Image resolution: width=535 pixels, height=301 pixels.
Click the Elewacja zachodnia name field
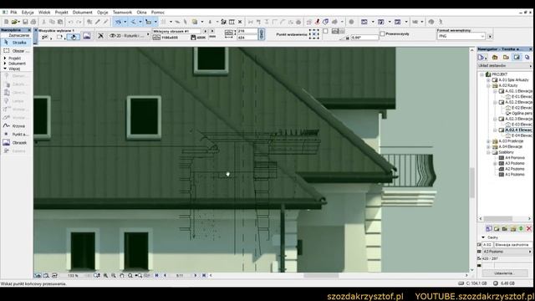point(513,245)
